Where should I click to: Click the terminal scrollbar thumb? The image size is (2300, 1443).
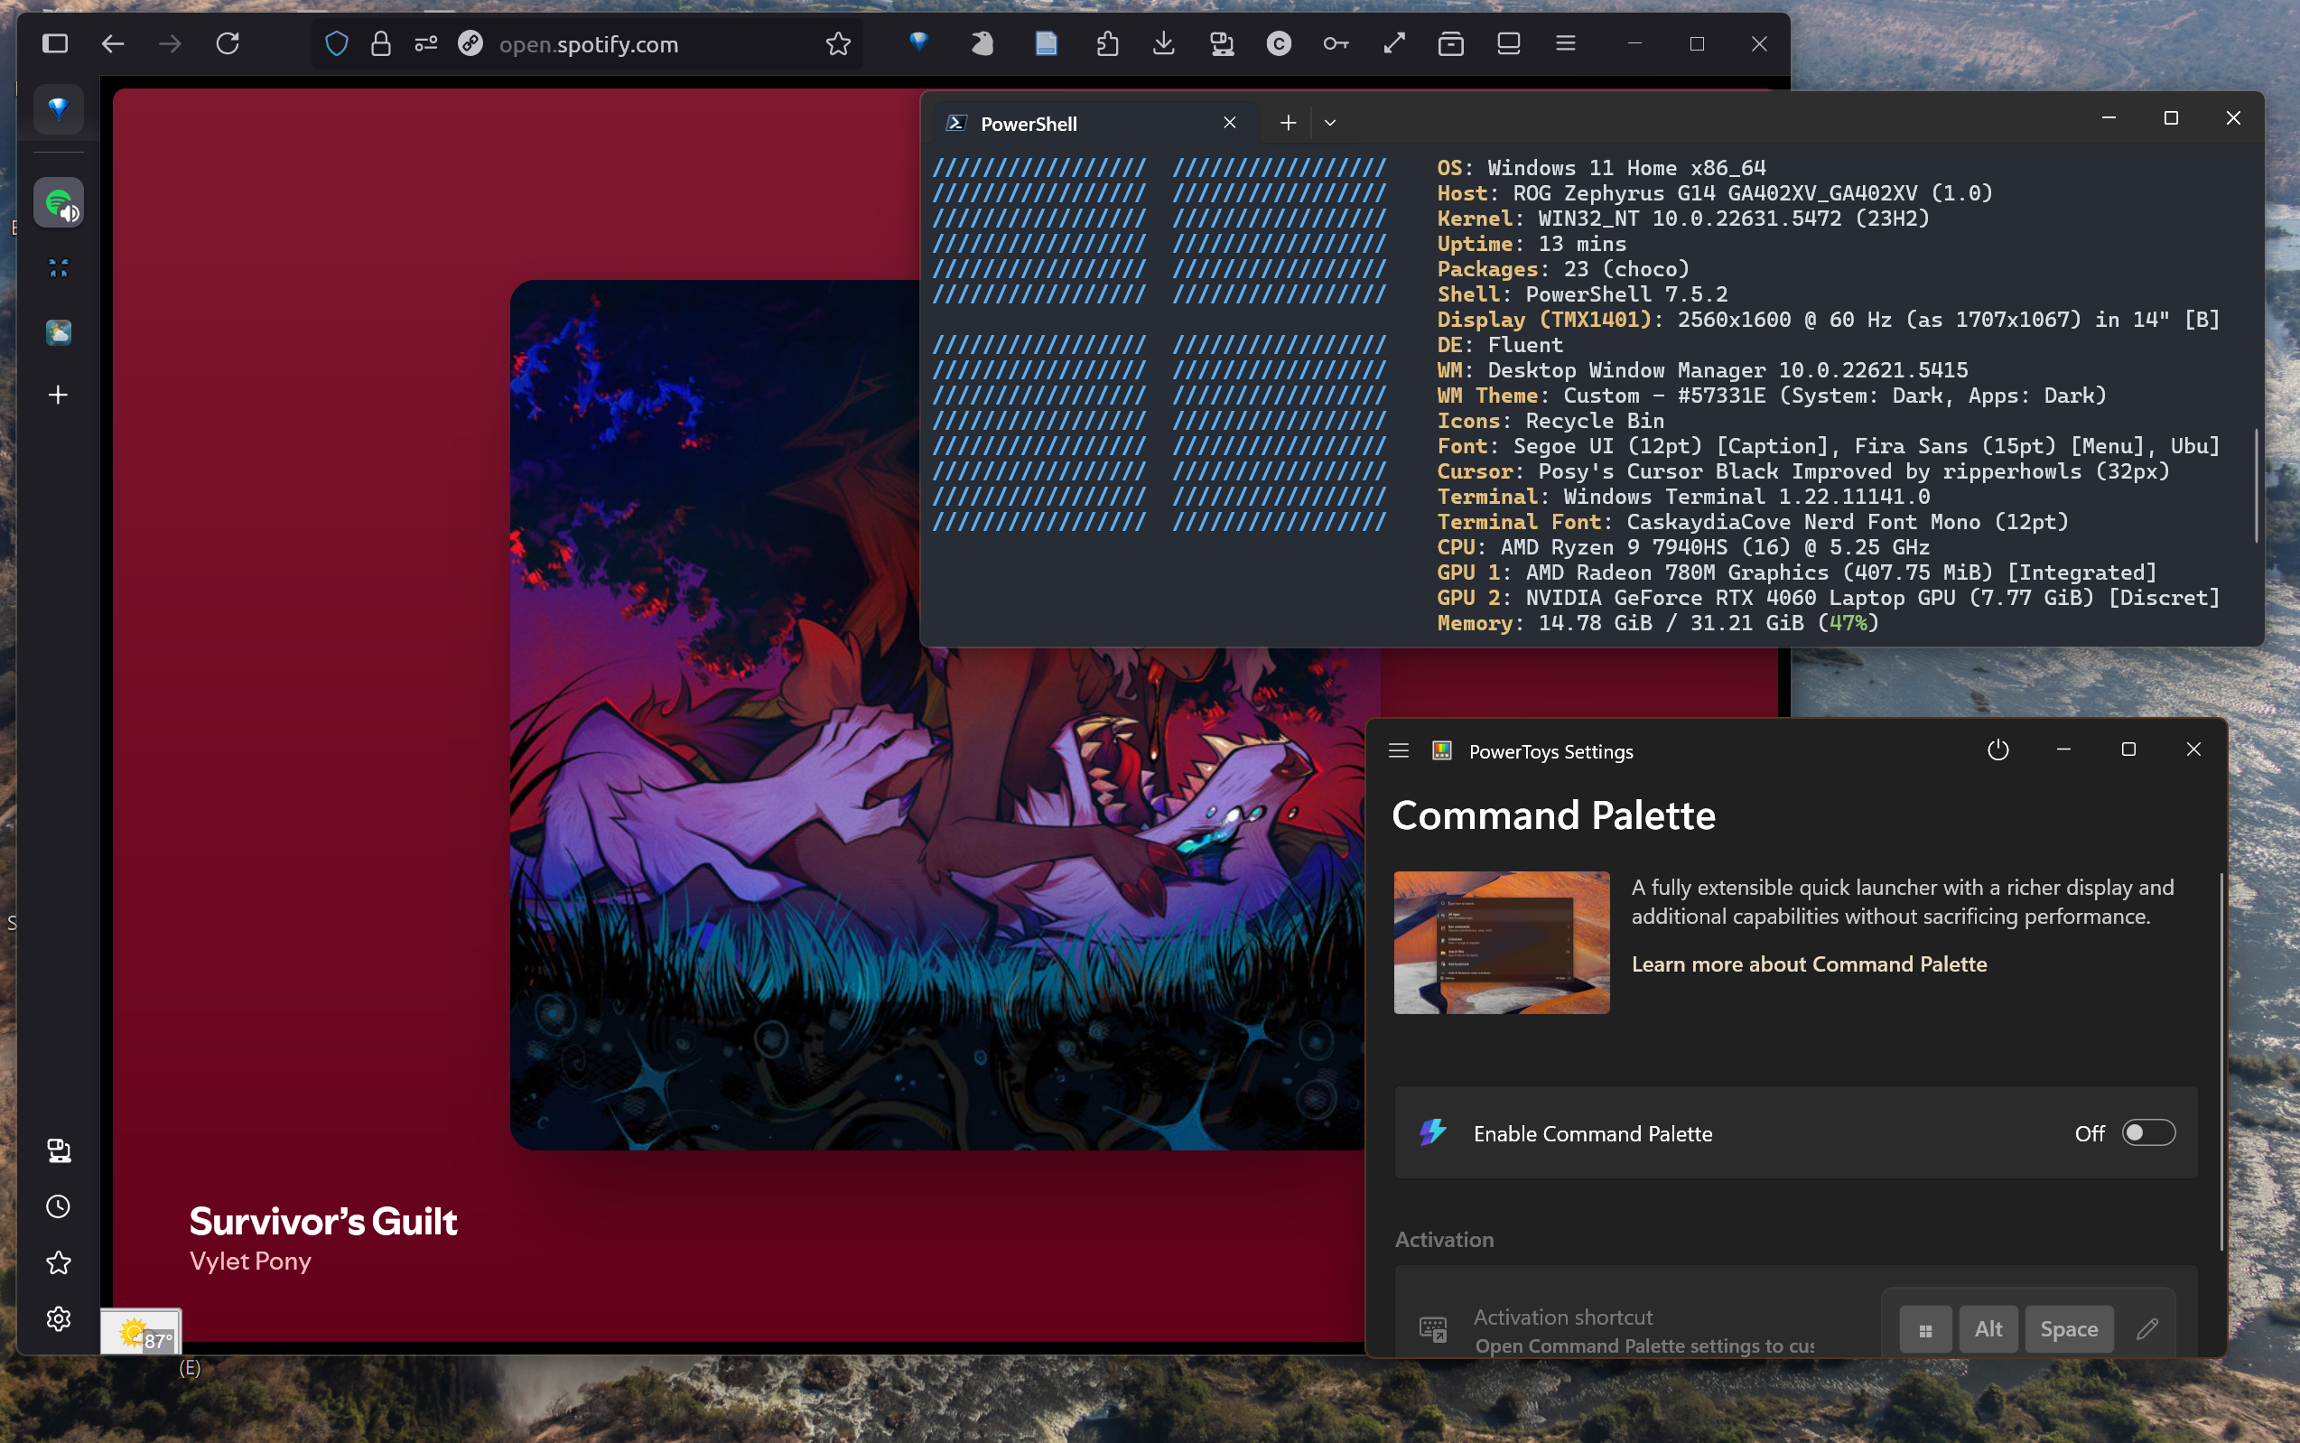tap(2256, 485)
